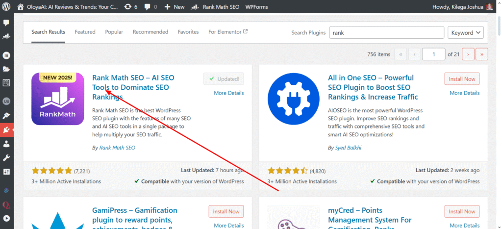This screenshot has height=229, width=502.
Task: Jump to the last results page
Action: coord(482,54)
